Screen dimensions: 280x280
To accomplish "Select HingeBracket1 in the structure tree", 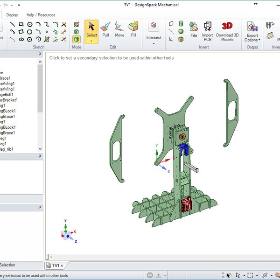I will (x=9, y=100).
